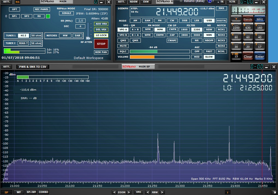Select the 630 meter band key
Screen dimensions: 278x195
[x=248, y=27]
